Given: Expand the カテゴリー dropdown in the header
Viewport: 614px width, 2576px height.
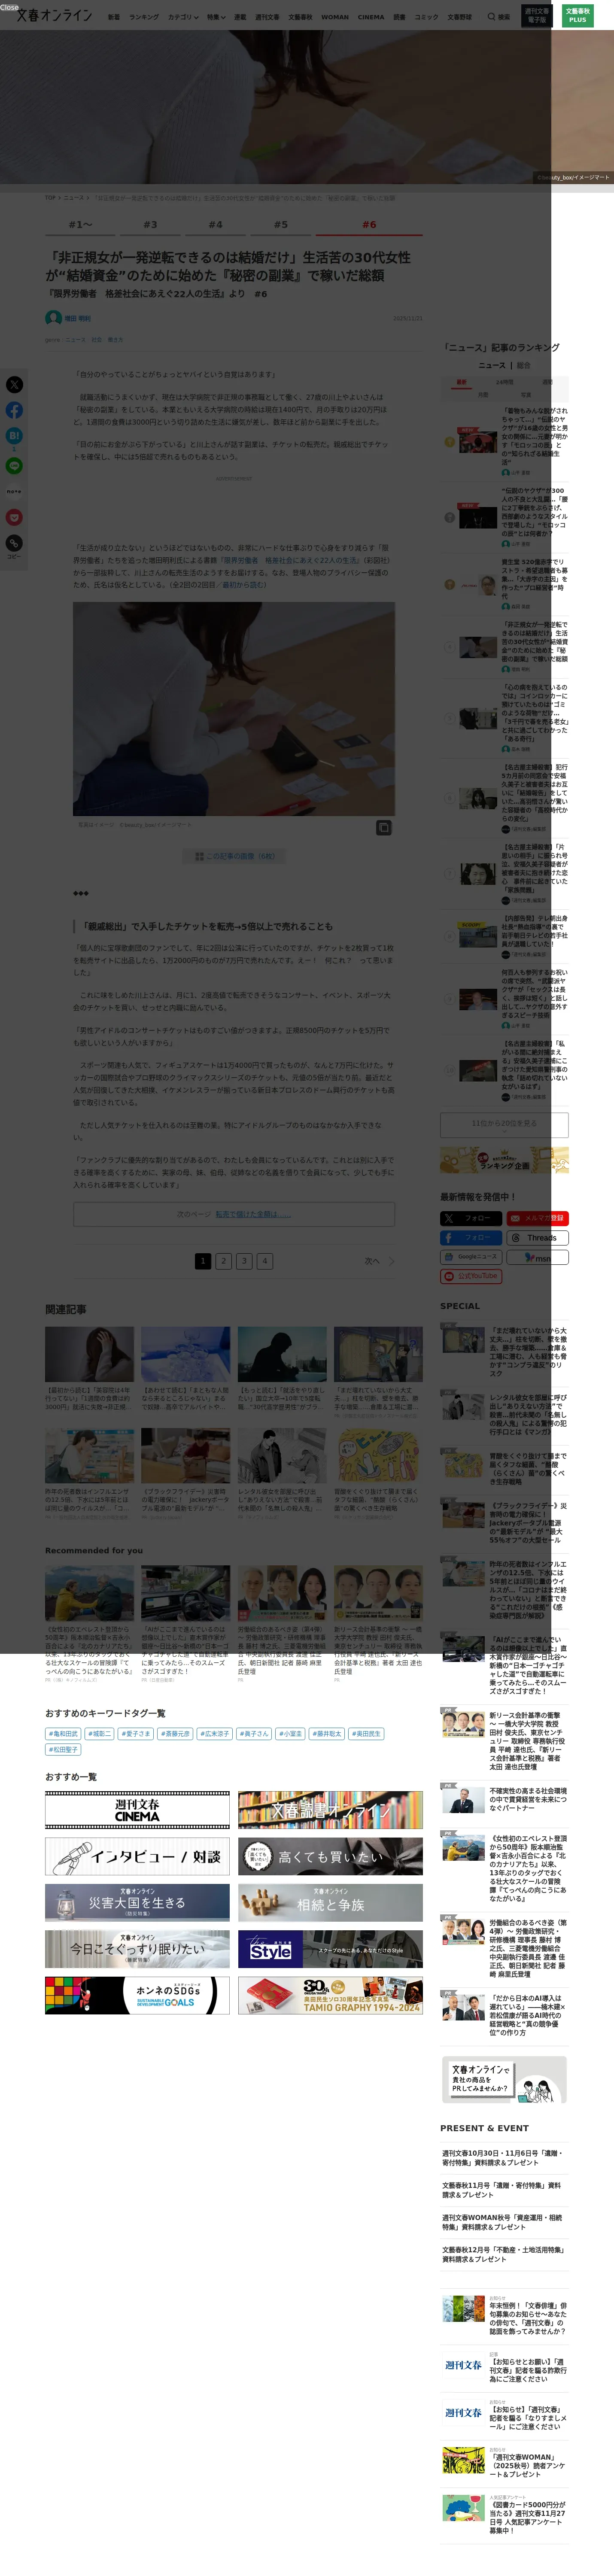Looking at the screenshot, I should (x=183, y=17).
